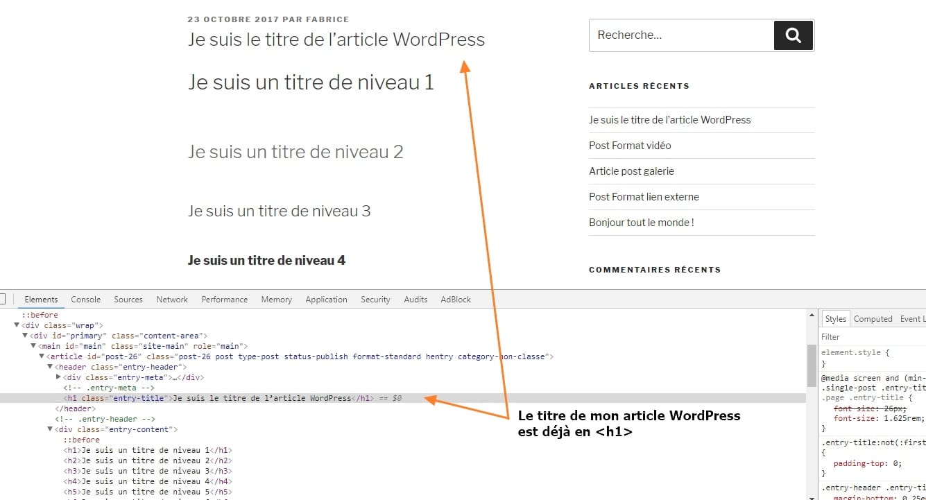
Task: Expand the entry-meta div node
Action: pos(58,377)
